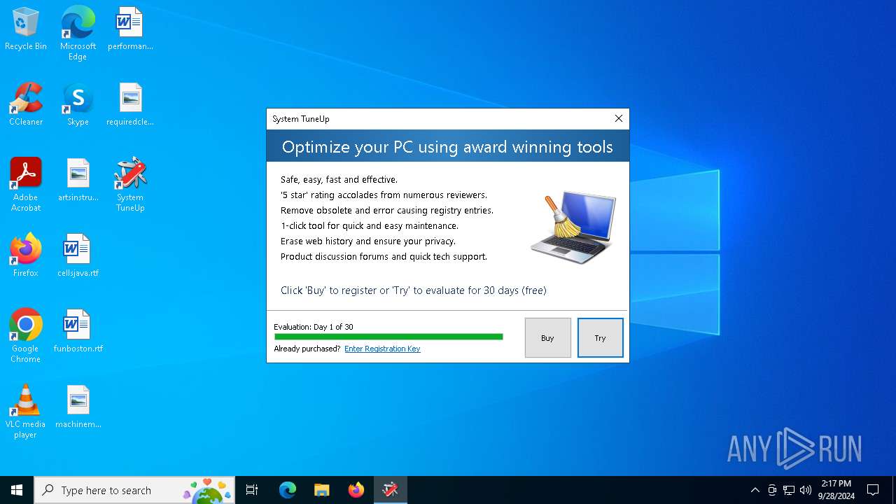The width and height of the screenshot is (896, 504).
Task: Select the Adobe Acrobat desktop shortcut
Action: pos(26,185)
